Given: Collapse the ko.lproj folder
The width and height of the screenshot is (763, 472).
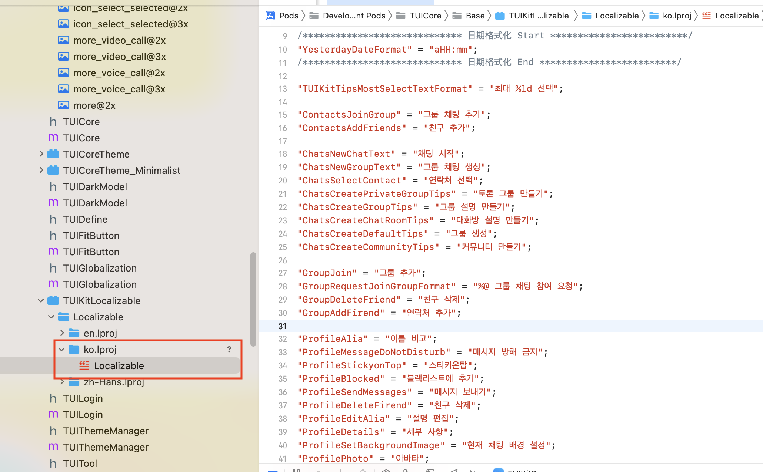Looking at the screenshot, I should pyautogui.click(x=62, y=349).
